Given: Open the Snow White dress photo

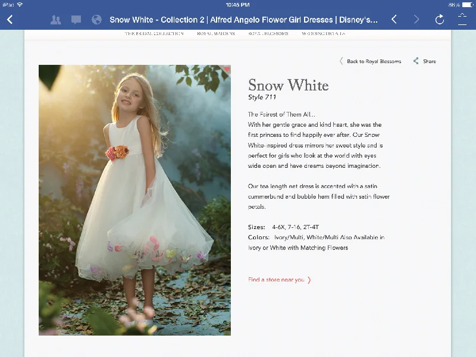Looking at the screenshot, I should [134, 200].
